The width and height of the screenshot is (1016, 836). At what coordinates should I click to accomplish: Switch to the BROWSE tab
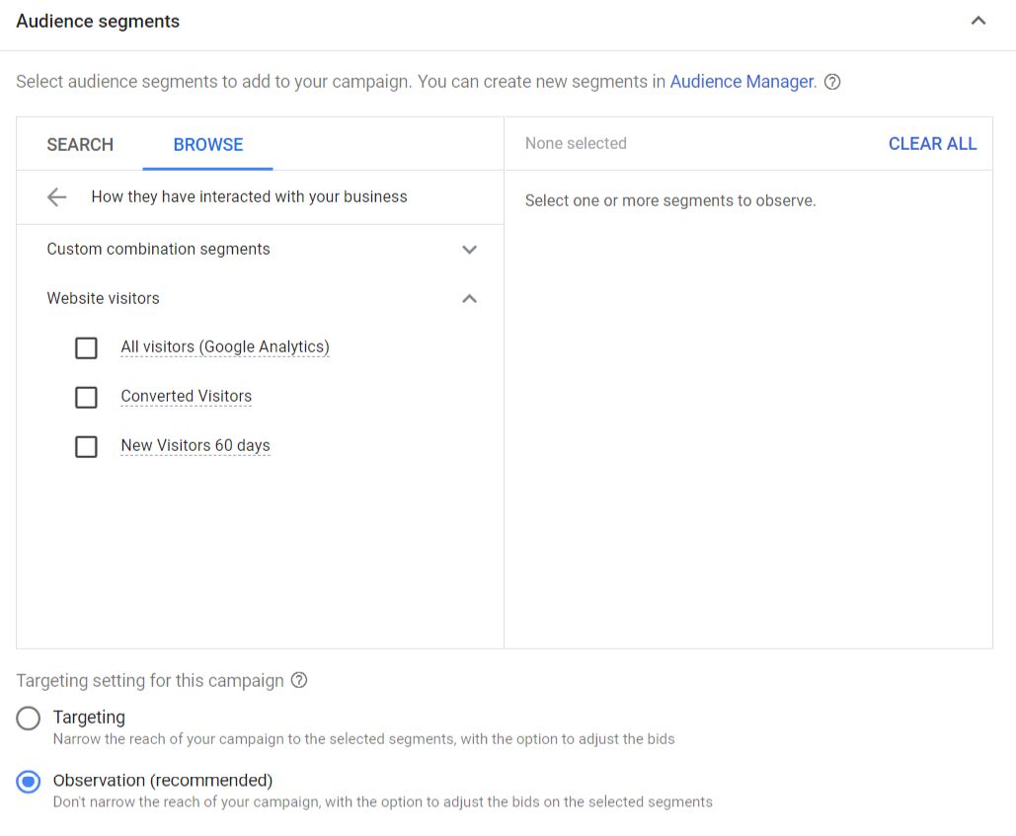click(207, 144)
